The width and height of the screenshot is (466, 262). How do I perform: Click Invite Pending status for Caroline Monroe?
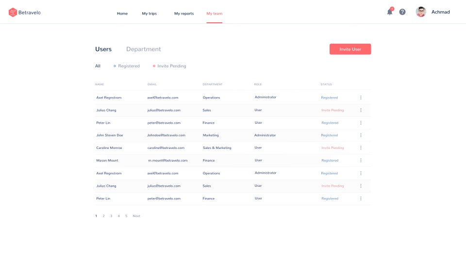coord(333,147)
